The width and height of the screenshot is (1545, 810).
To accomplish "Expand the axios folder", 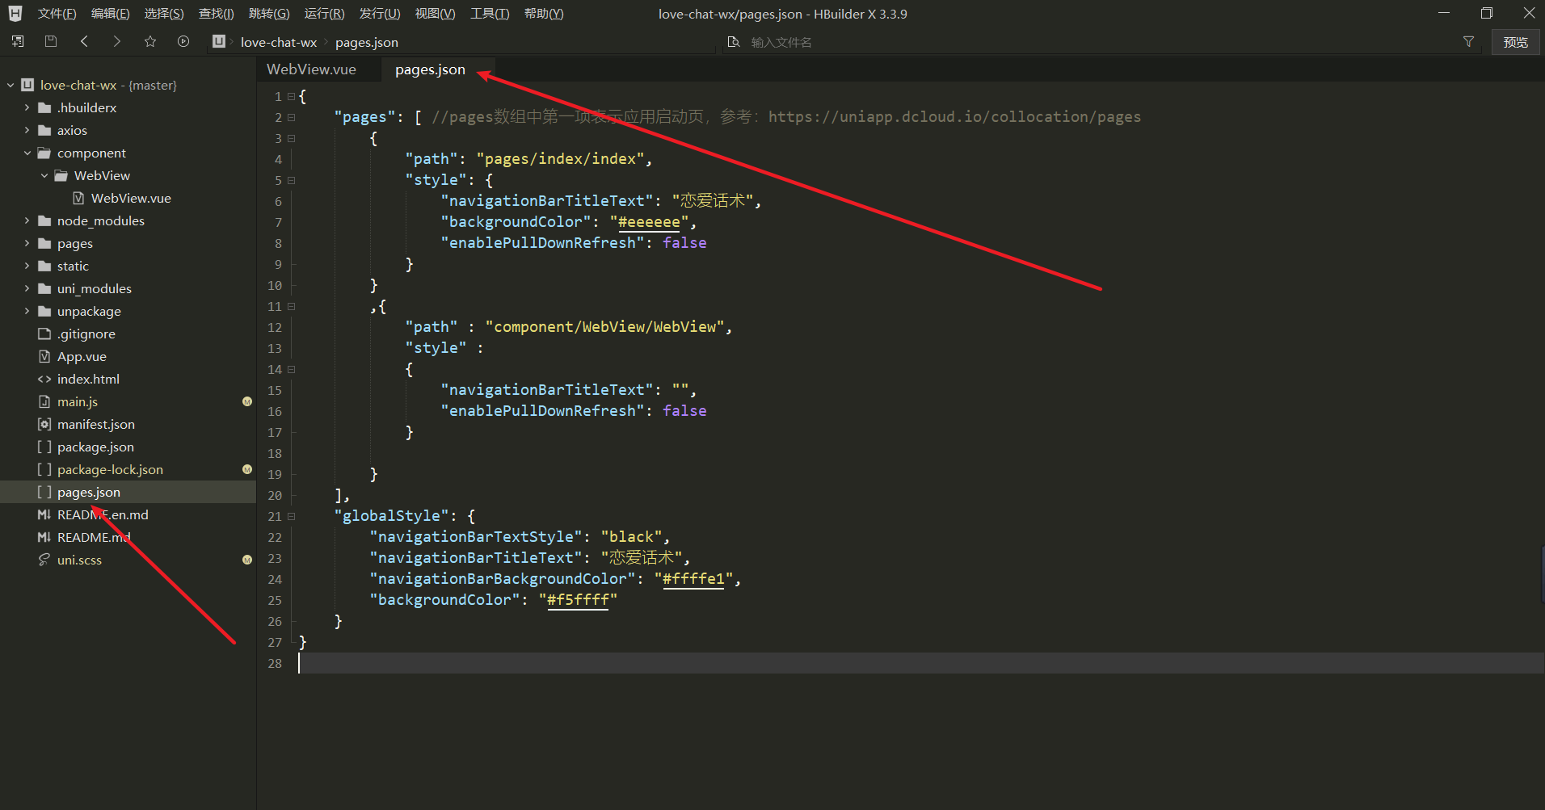I will (x=27, y=130).
